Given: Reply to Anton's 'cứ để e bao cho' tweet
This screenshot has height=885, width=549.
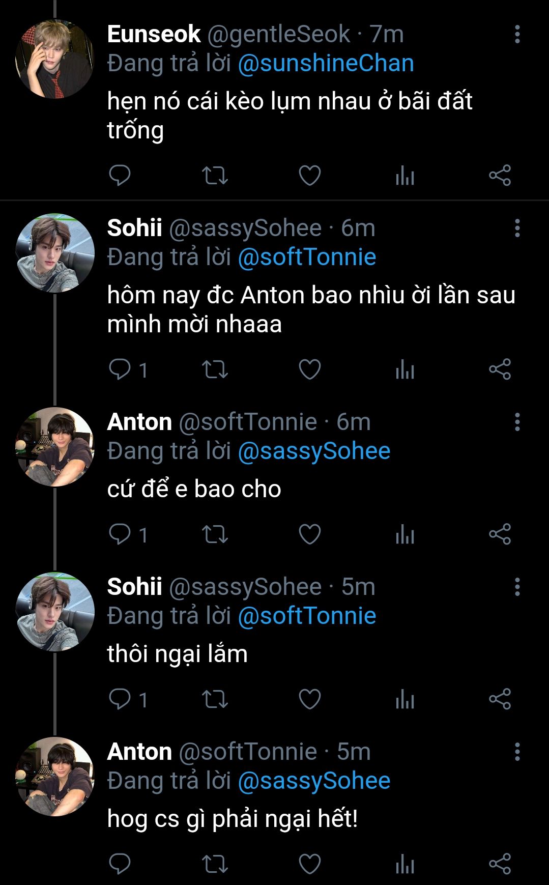Looking at the screenshot, I should (x=120, y=534).
